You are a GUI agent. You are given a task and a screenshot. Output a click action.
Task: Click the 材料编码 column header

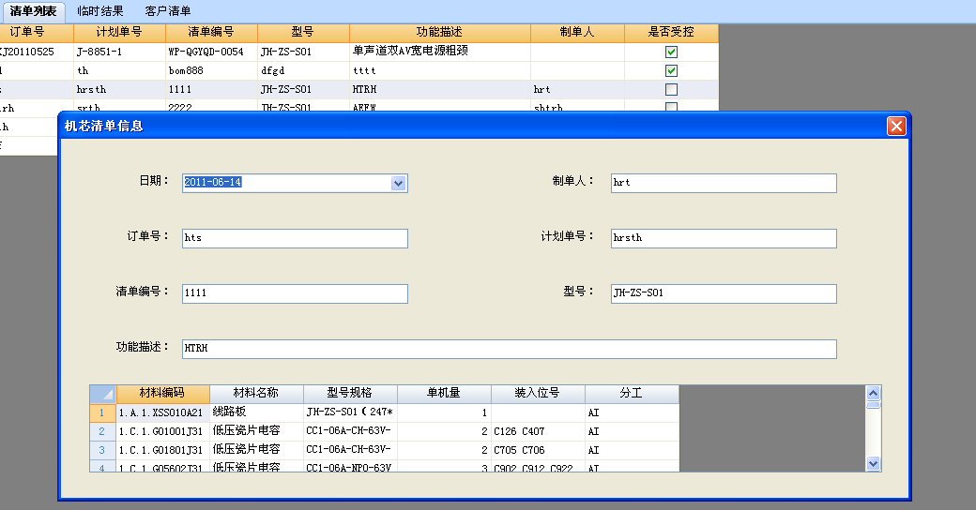[x=162, y=394]
